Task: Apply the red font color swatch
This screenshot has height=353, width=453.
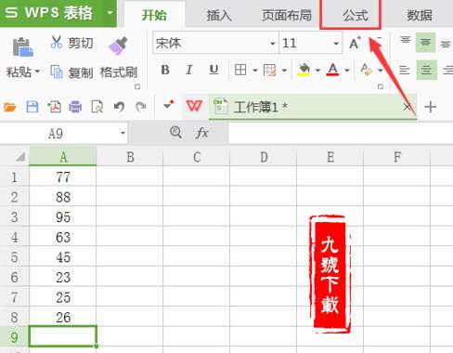Action: click(x=332, y=70)
